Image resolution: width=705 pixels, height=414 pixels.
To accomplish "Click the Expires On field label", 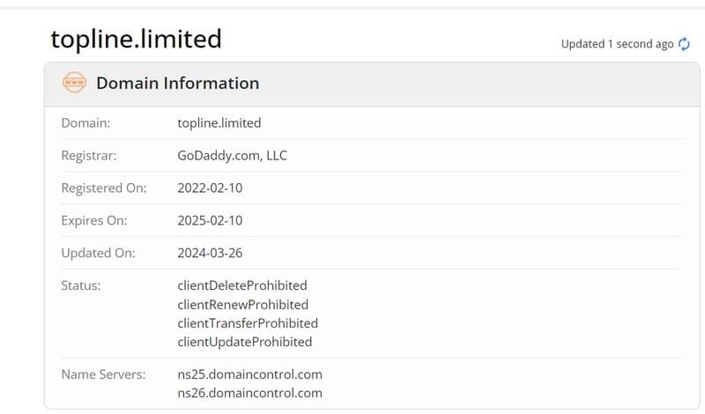I will (x=94, y=221).
